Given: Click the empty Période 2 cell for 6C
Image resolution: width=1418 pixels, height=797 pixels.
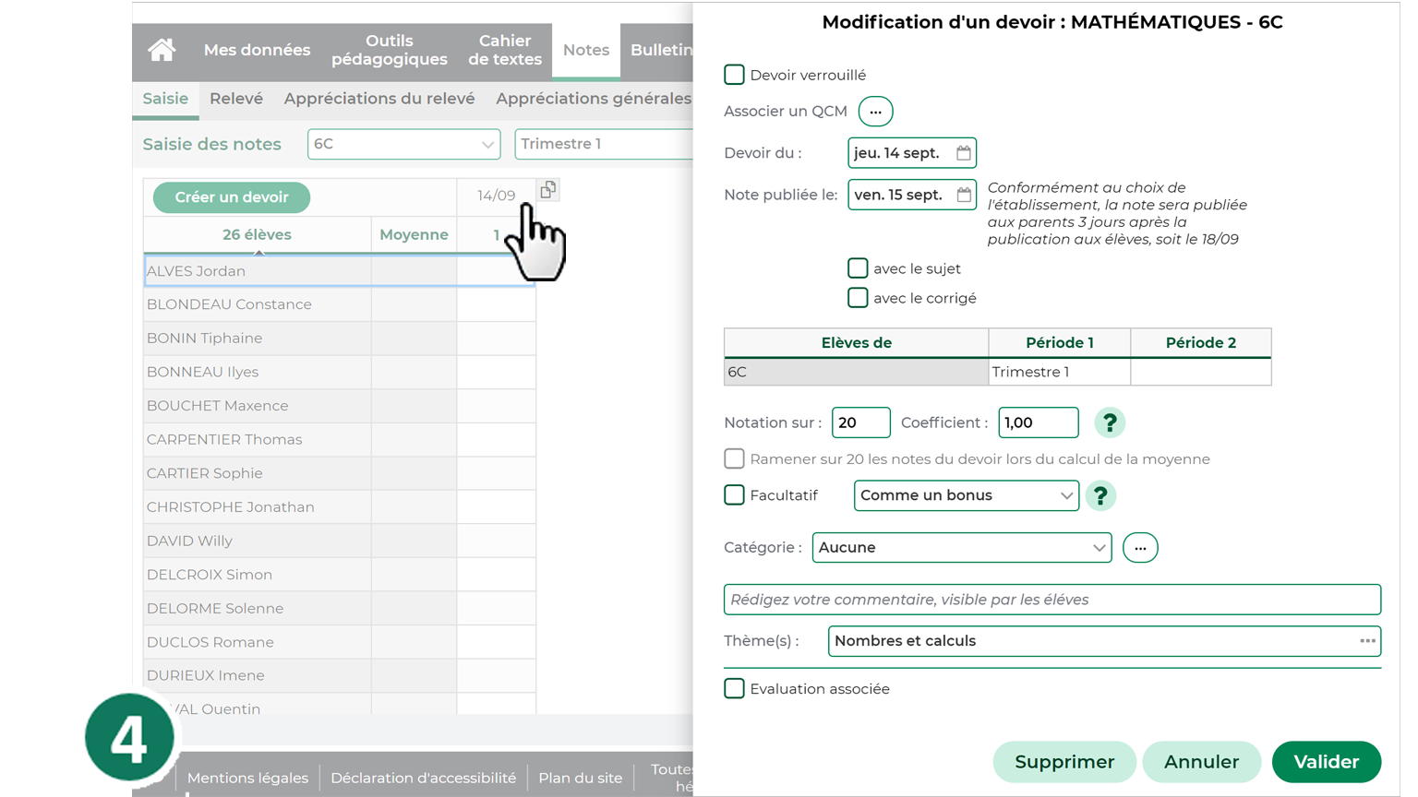Looking at the screenshot, I should pos(1201,372).
